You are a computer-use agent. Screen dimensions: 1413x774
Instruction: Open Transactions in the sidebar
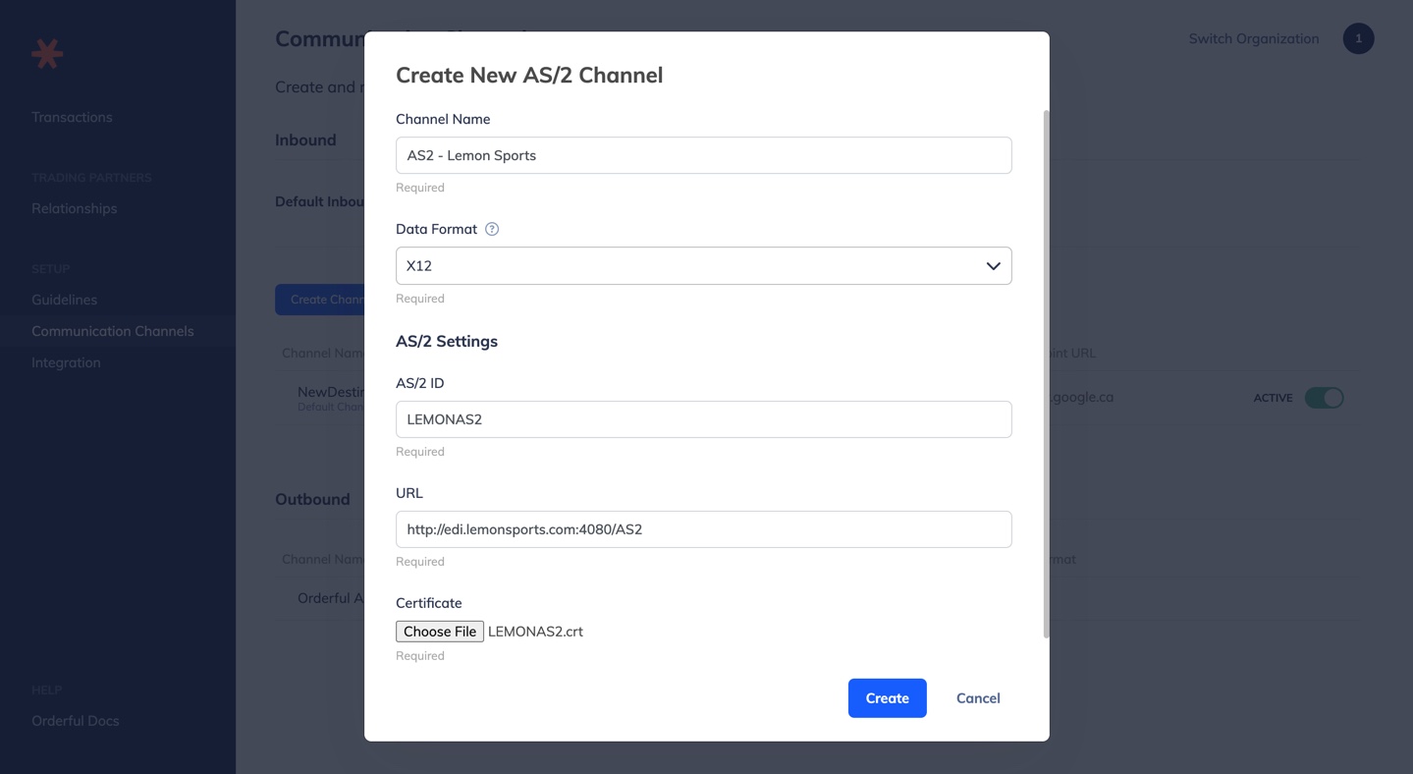coord(72,117)
